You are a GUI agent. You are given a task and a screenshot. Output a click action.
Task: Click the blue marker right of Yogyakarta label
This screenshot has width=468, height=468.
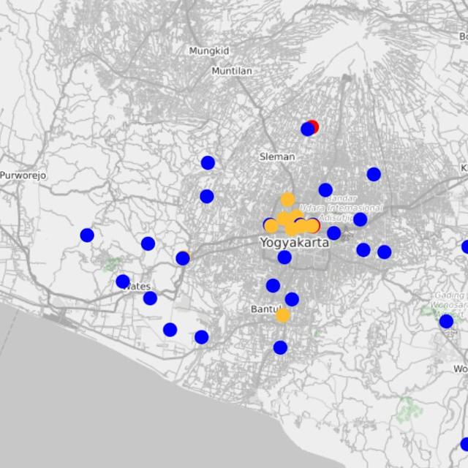tap(333, 233)
